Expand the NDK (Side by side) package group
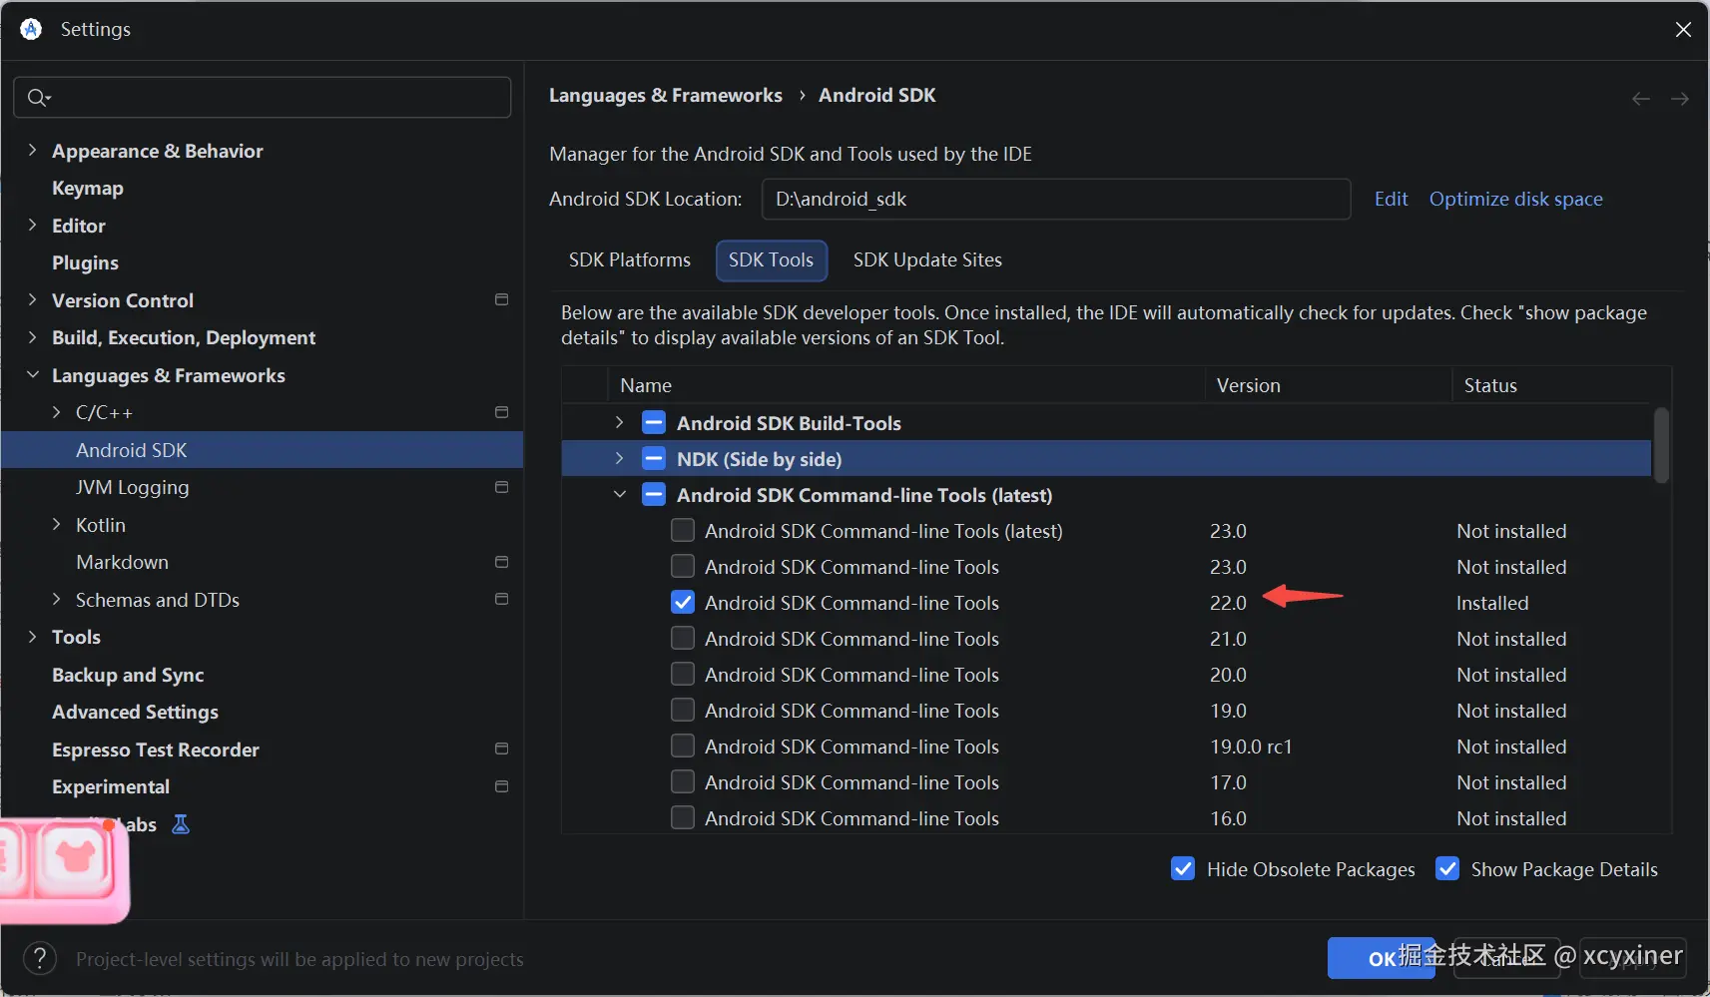This screenshot has width=1710, height=997. [x=620, y=459]
